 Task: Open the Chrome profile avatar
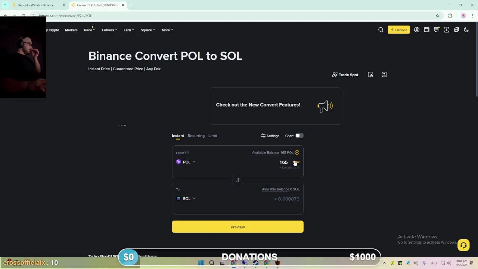tap(463, 16)
